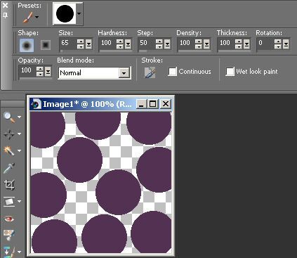Increase Density with up arrow
This screenshot has width=297, height=258.
pyautogui.click(x=199, y=41)
